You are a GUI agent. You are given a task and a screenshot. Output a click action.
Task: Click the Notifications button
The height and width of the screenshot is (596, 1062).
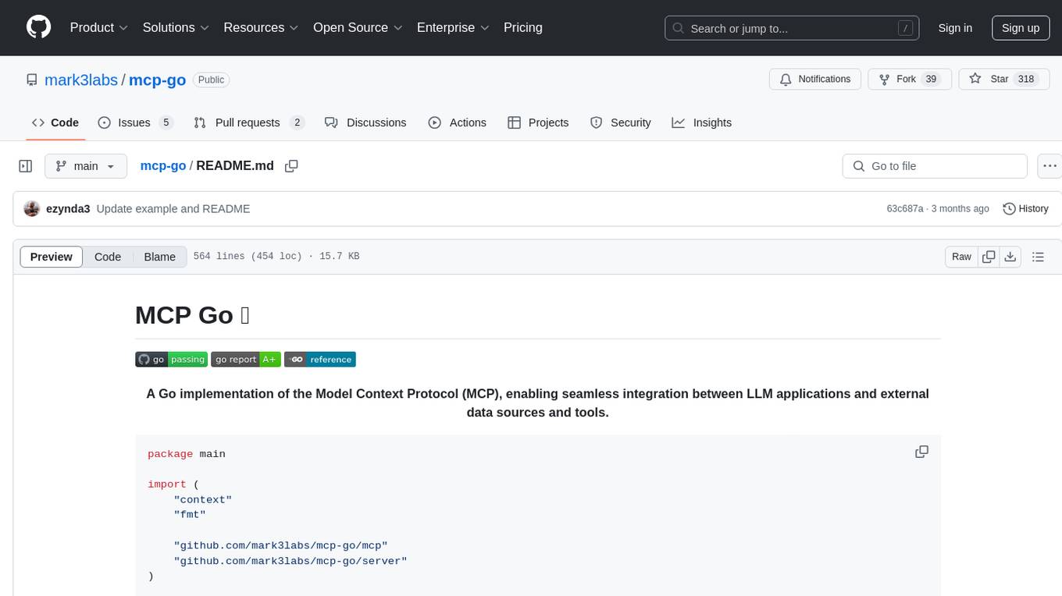coord(815,79)
